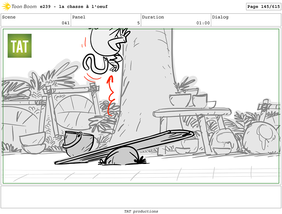Image resolution: width=282 pixels, height=214 pixels.
Task: Click the 'Scene' header label
Action: coord(9,17)
